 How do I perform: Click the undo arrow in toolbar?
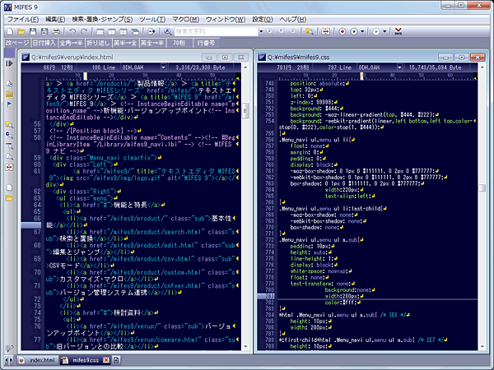point(72,30)
